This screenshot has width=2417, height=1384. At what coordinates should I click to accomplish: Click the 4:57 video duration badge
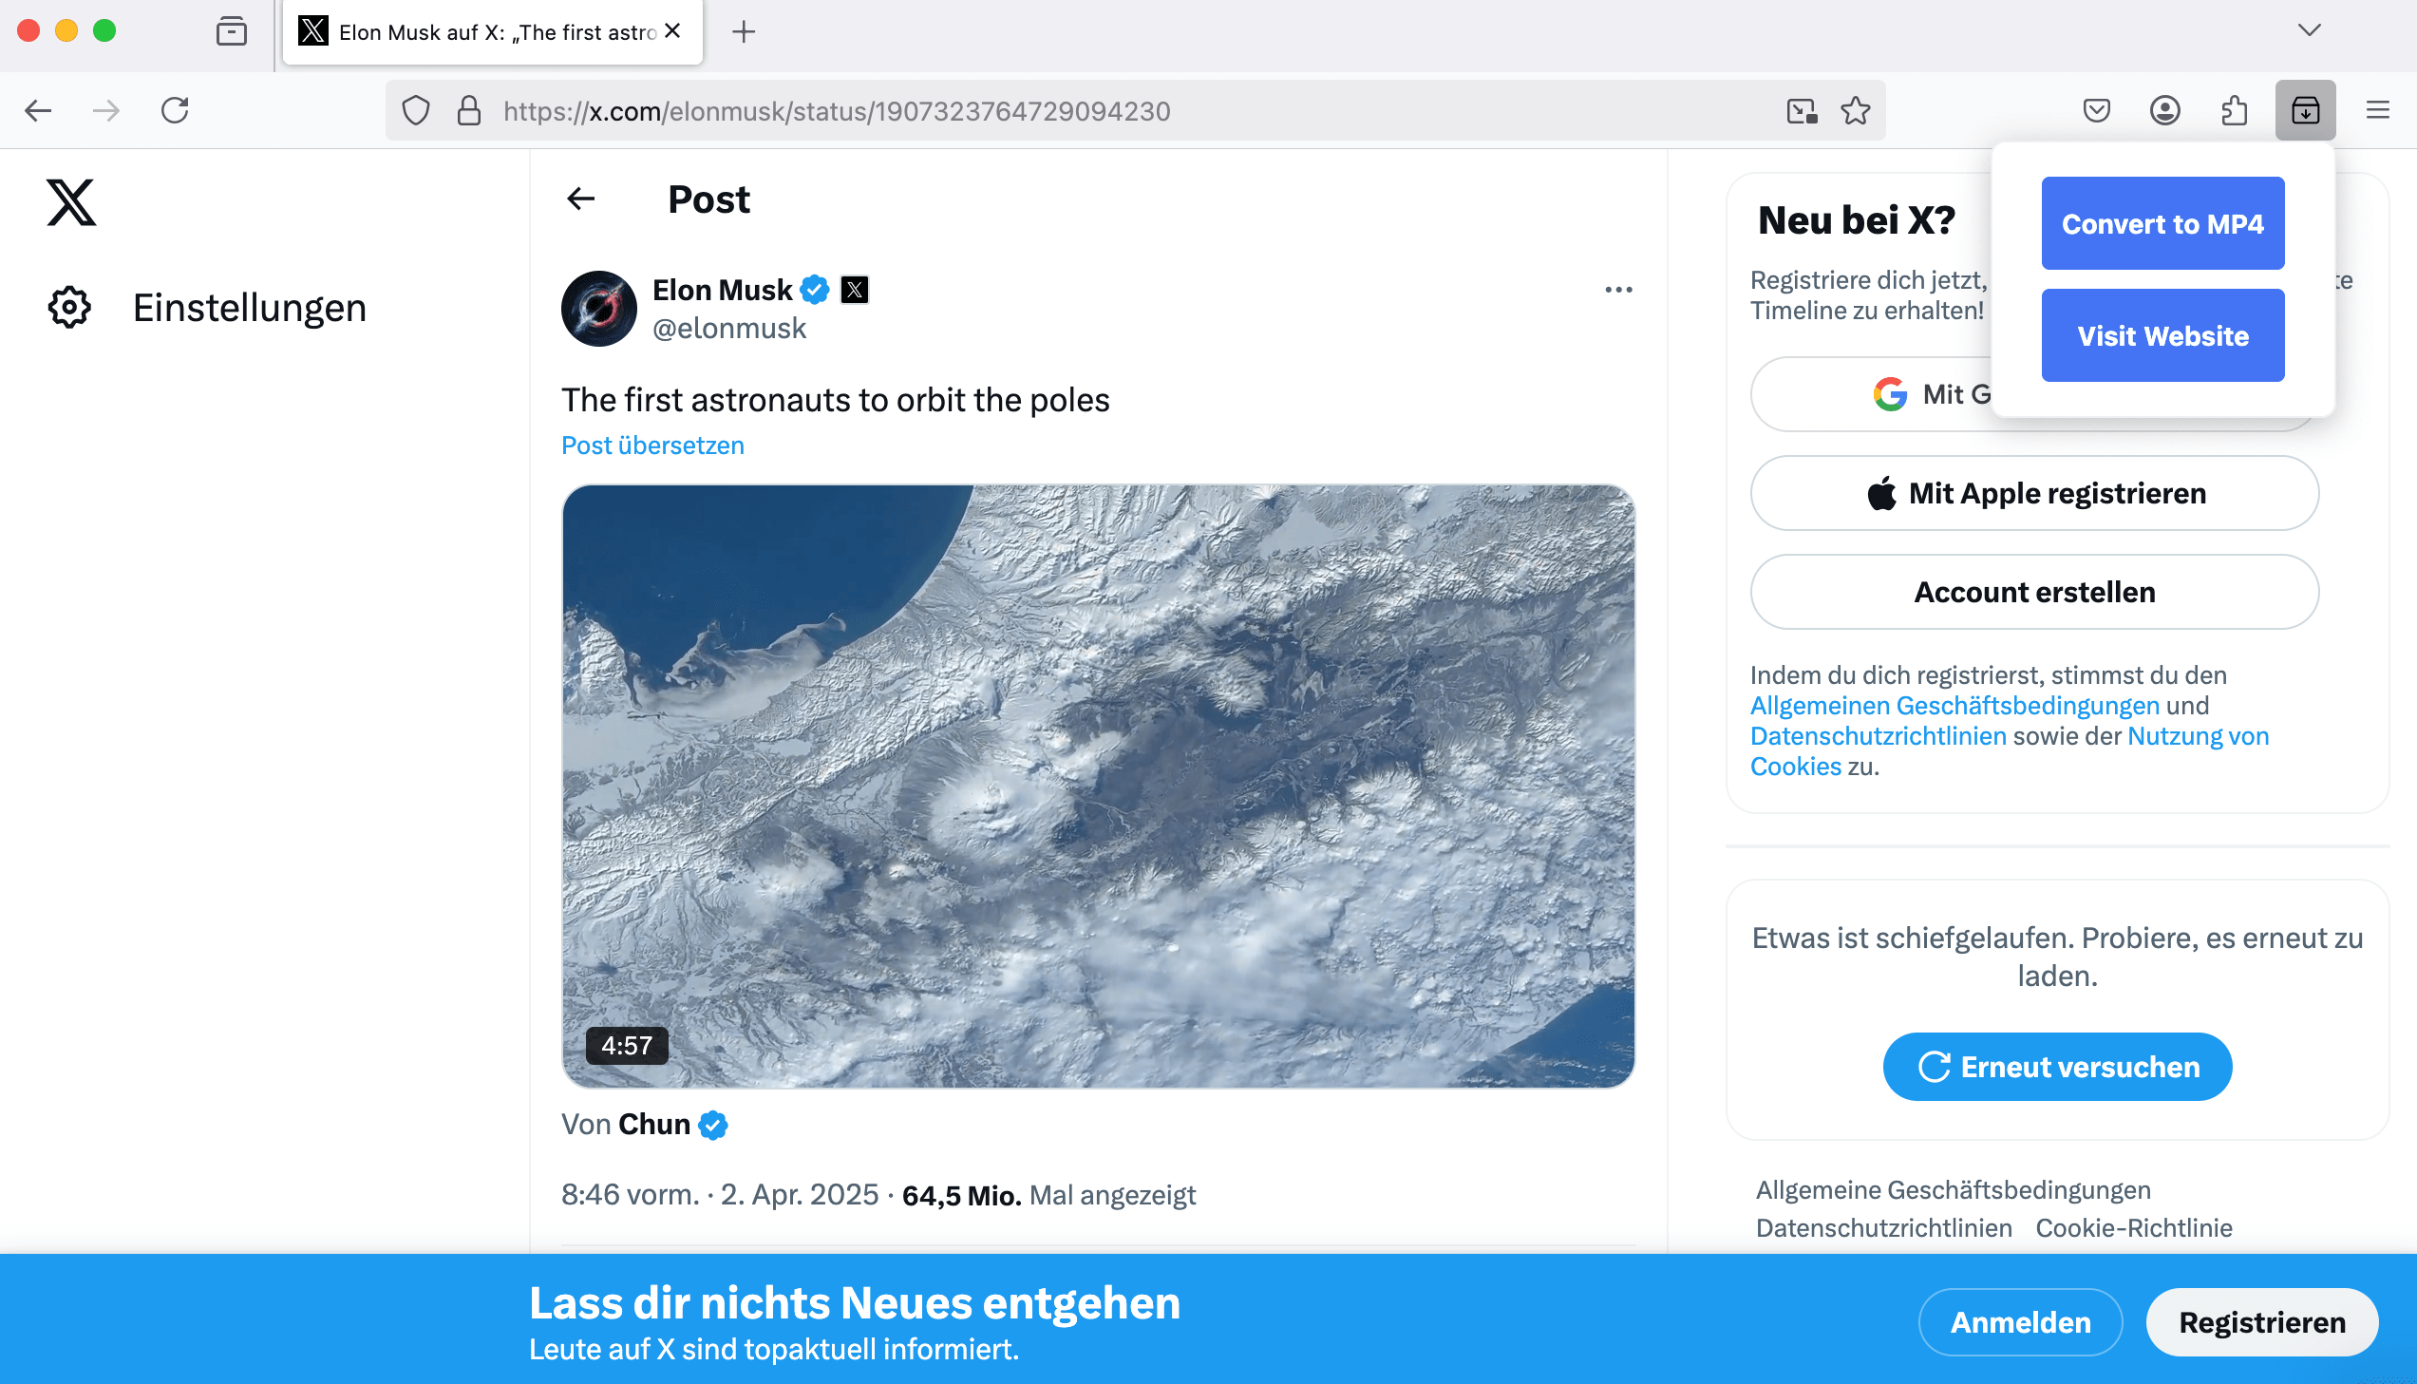[x=627, y=1046]
